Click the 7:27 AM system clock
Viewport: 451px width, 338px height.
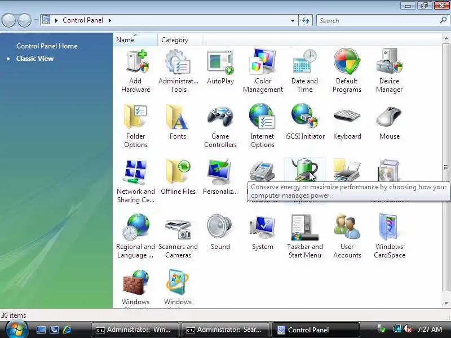[x=430, y=330]
